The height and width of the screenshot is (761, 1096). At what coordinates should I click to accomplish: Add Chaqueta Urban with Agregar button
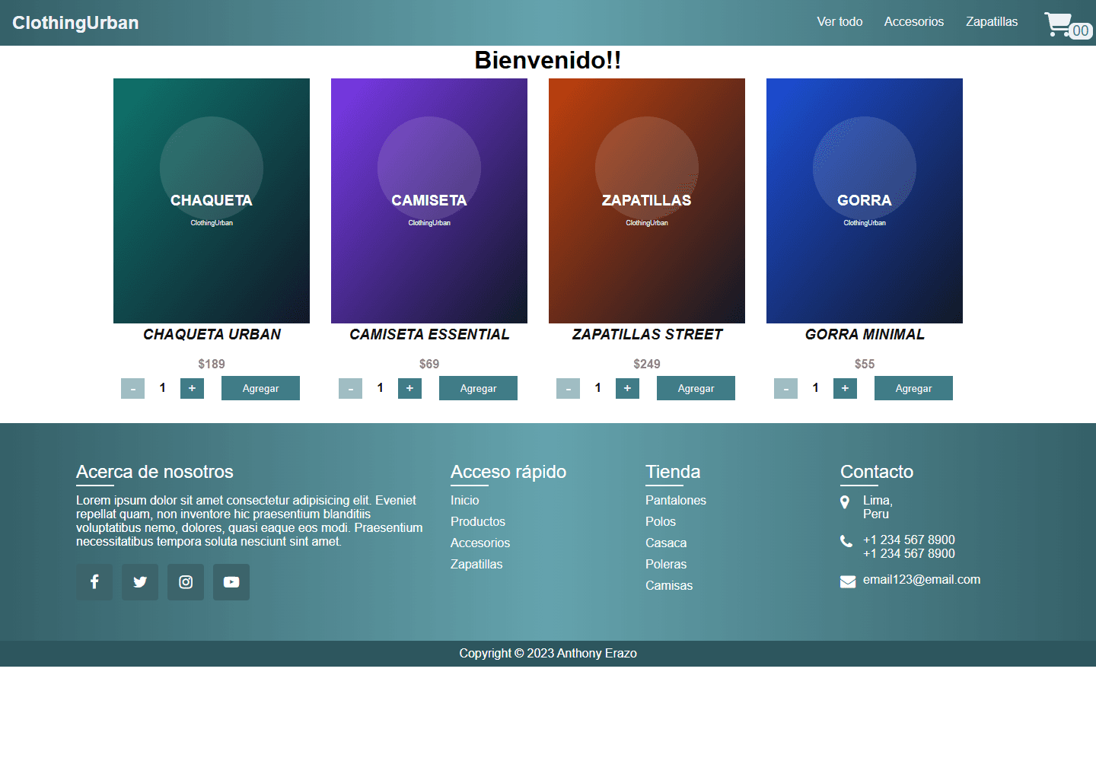260,388
